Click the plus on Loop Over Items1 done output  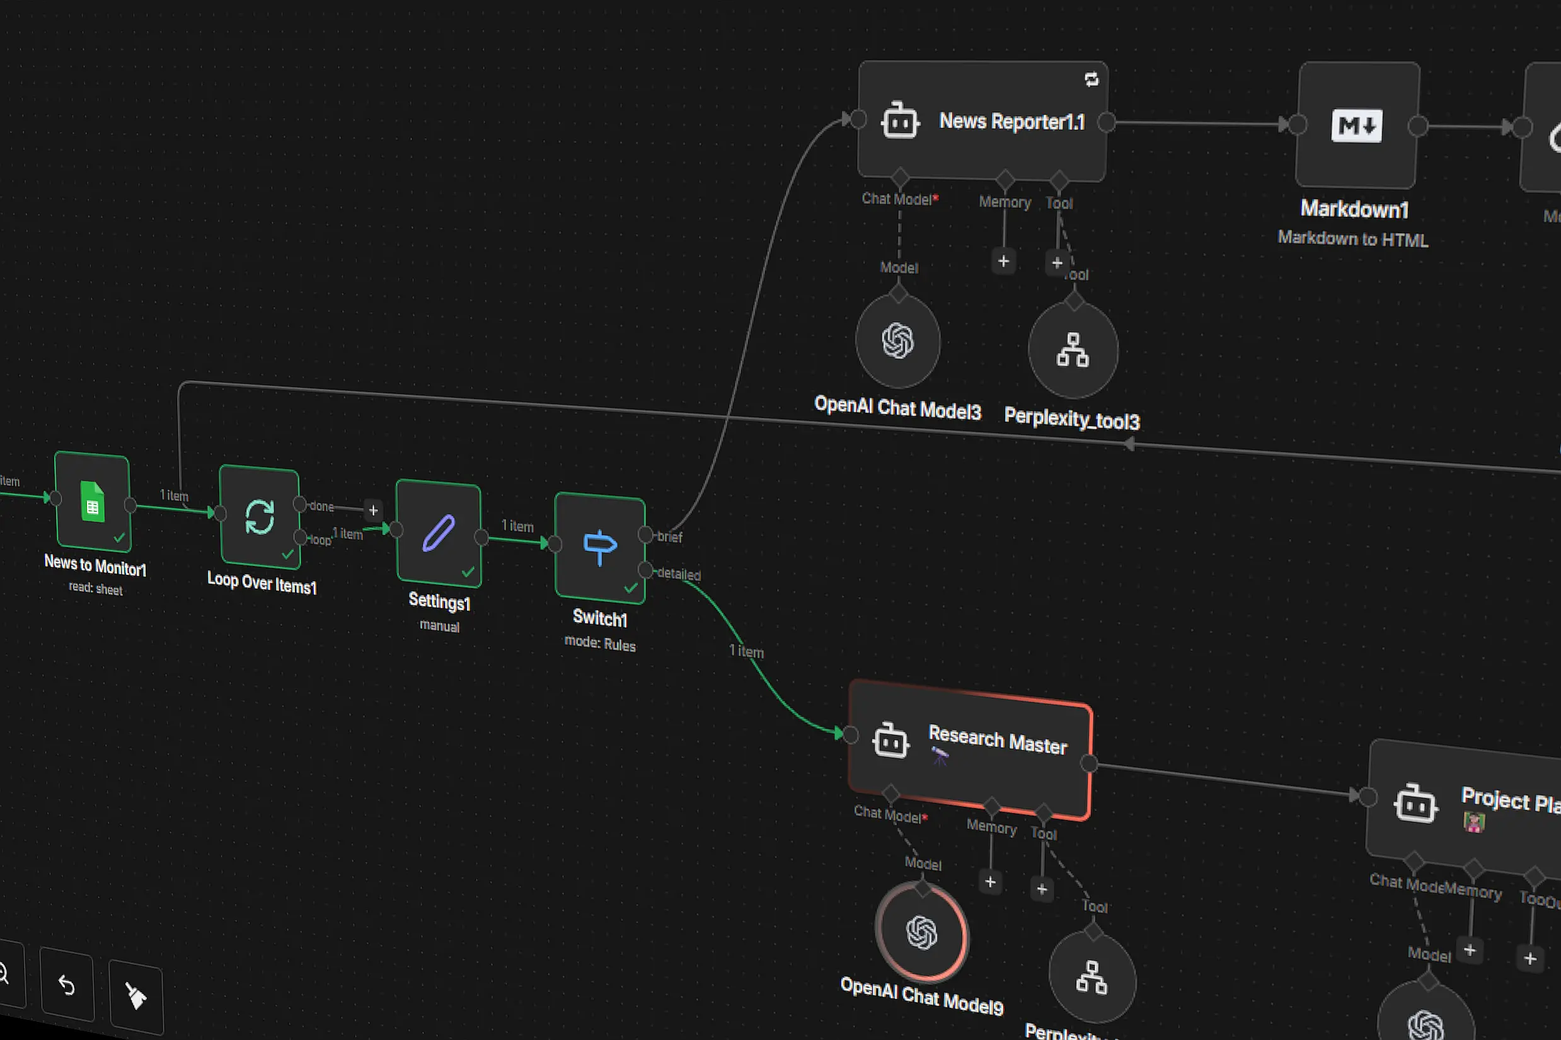click(x=373, y=510)
